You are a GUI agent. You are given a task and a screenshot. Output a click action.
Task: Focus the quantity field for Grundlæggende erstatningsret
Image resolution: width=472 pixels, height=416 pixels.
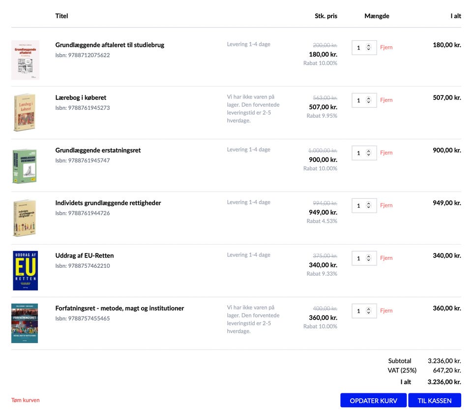(x=360, y=153)
